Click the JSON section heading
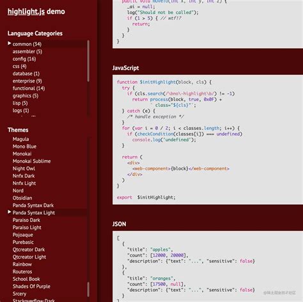Viewport: 303px width, 302px height. 119,224
